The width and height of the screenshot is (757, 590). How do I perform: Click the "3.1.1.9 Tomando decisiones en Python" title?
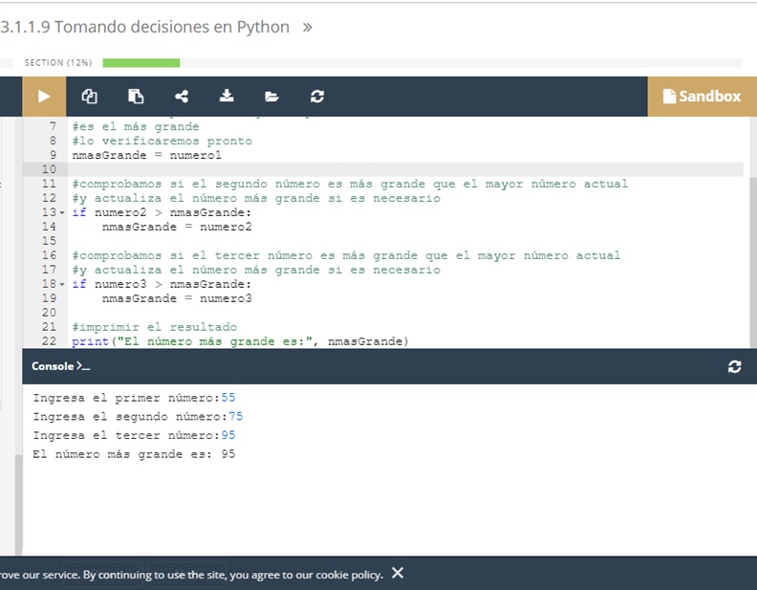click(x=145, y=28)
